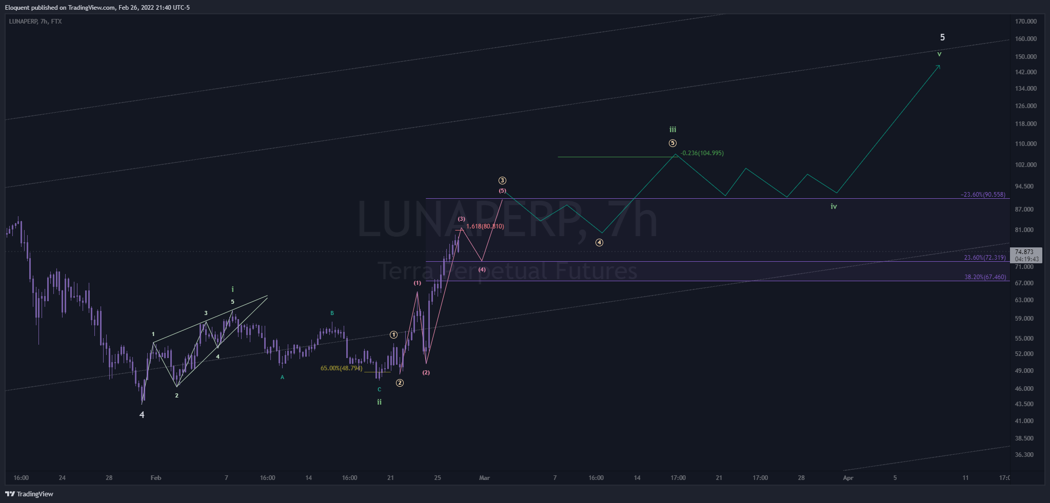Viewport: 1050px width, 503px height.
Task: Select the green v wave label near the arrow tip
Action: tap(939, 54)
